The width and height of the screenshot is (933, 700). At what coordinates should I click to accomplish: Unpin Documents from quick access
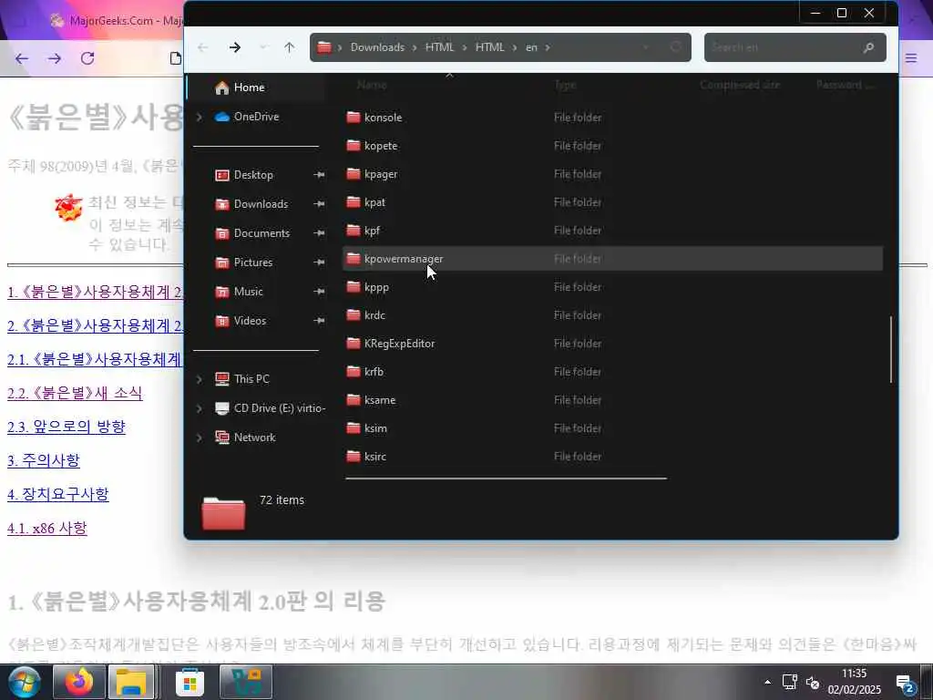(x=319, y=233)
